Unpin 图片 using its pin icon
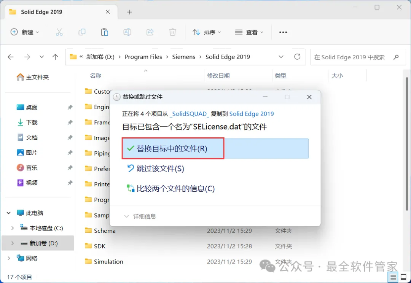The height and width of the screenshot is (283, 411). [x=70, y=153]
